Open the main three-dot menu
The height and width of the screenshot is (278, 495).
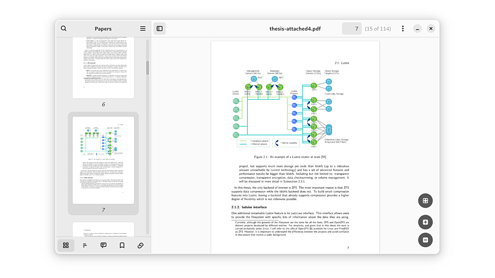(x=403, y=29)
